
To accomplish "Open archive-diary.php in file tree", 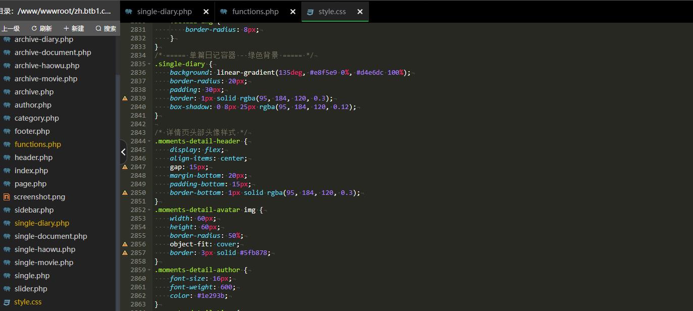I will [x=43, y=39].
